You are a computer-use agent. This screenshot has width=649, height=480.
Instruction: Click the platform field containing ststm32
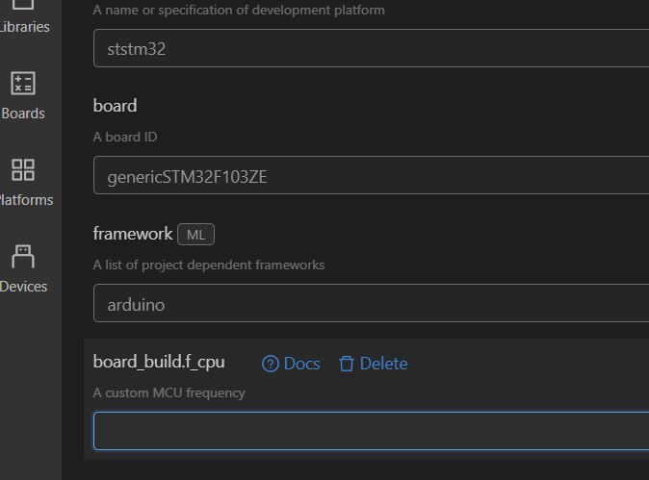(x=371, y=48)
